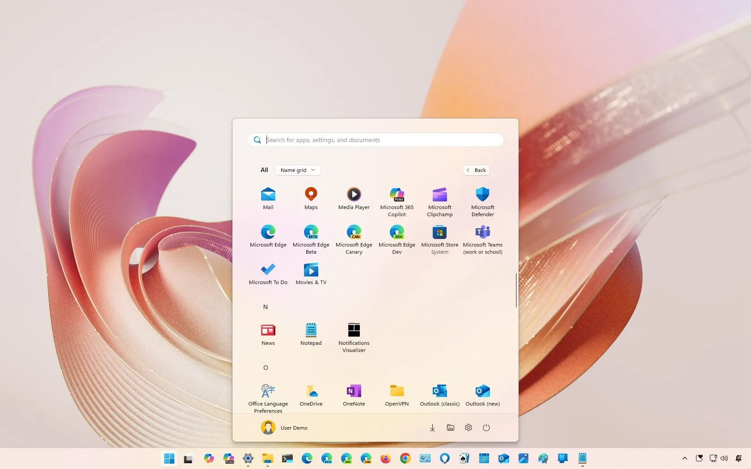Open Paint from the taskbar
This screenshot has height=469, width=751.
tap(543, 458)
